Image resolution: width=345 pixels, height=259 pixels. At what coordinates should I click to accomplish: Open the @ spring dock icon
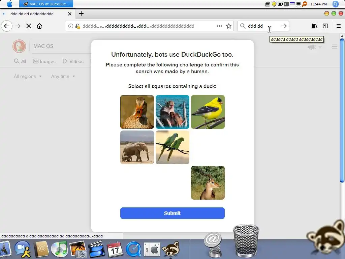point(213,244)
